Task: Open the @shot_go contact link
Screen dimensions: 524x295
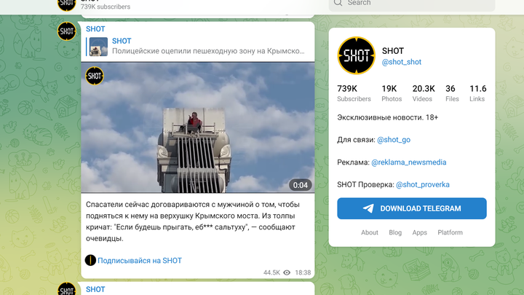Action: (x=394, y=140)
